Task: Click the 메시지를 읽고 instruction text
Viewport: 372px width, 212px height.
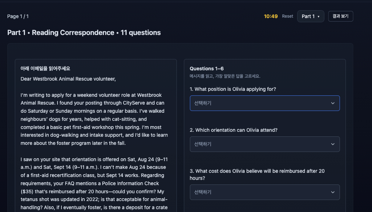Action: pos(225,76)
